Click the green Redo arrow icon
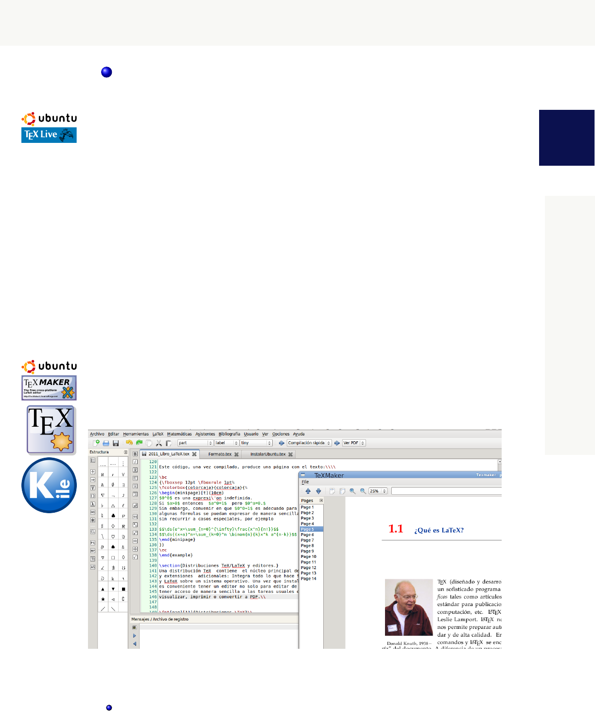Viewport: 595px width, 711px height. point(139,443)
